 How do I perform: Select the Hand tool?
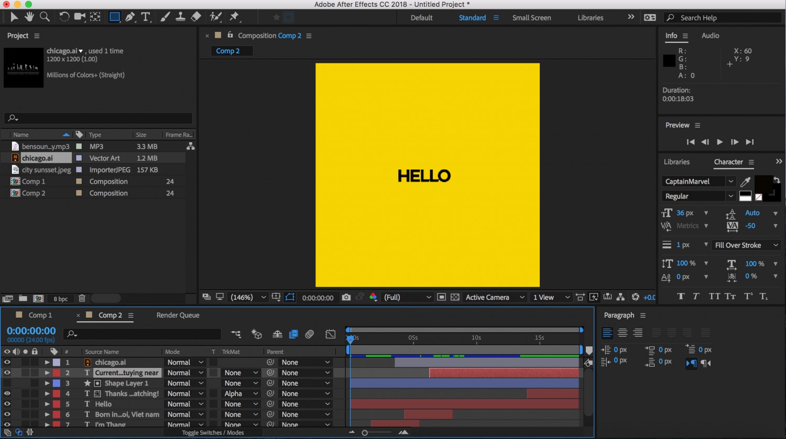pyautogui.click(x=29, y=17)
